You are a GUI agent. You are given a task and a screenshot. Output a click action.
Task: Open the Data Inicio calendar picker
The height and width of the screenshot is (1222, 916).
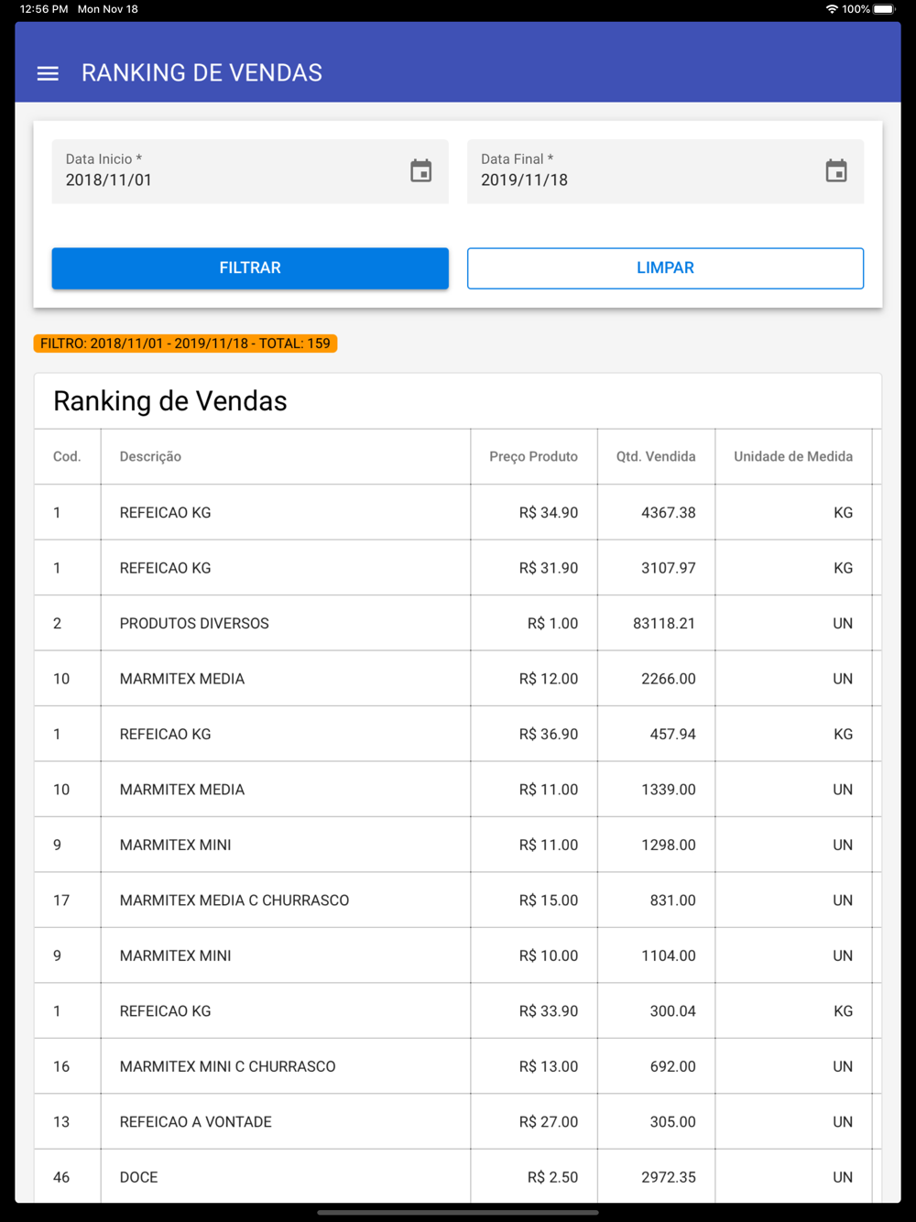coord(420,171)
